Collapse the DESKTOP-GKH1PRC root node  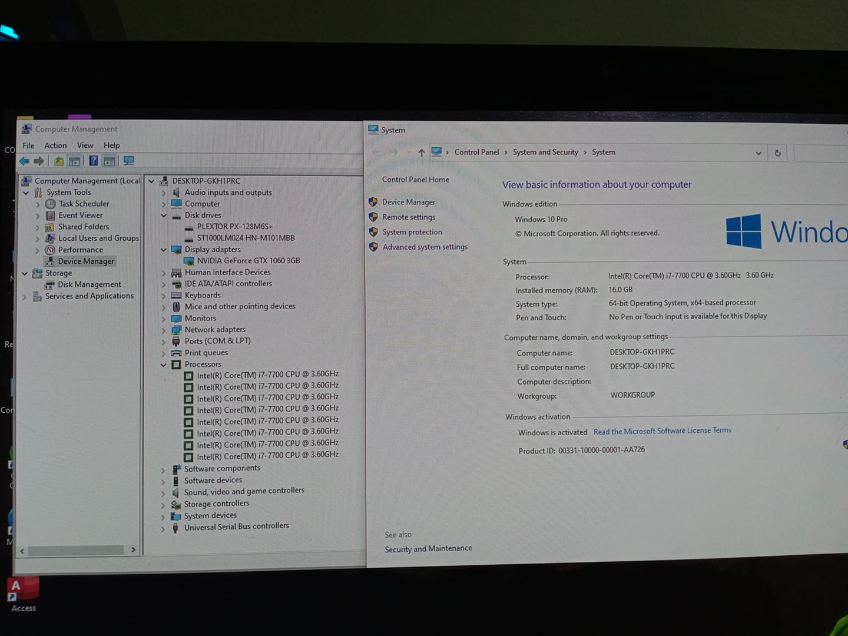[151, 181]
